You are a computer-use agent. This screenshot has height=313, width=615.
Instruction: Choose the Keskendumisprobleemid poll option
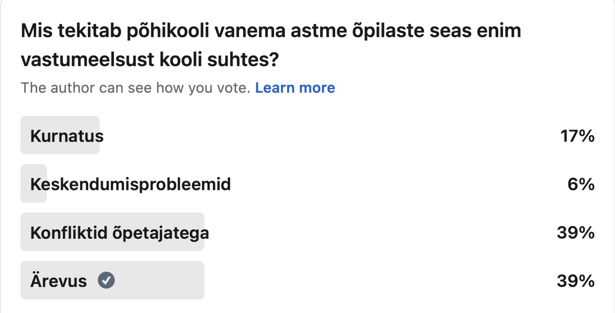click(131, 184)
